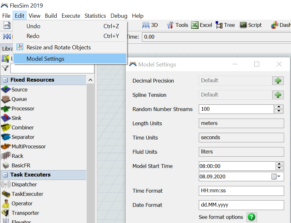Click the Date Format field
This screenshot has height=223, width=291.
(241, 205)
